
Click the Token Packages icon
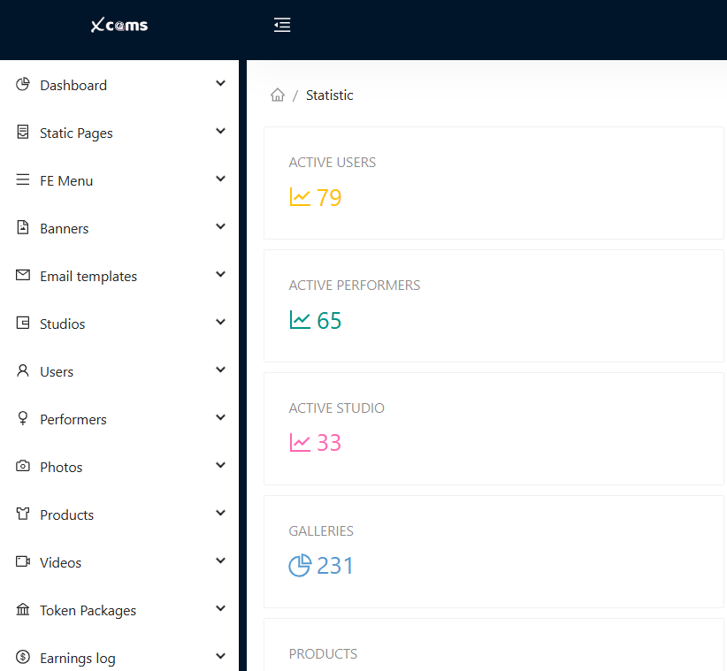click(21, 608)
